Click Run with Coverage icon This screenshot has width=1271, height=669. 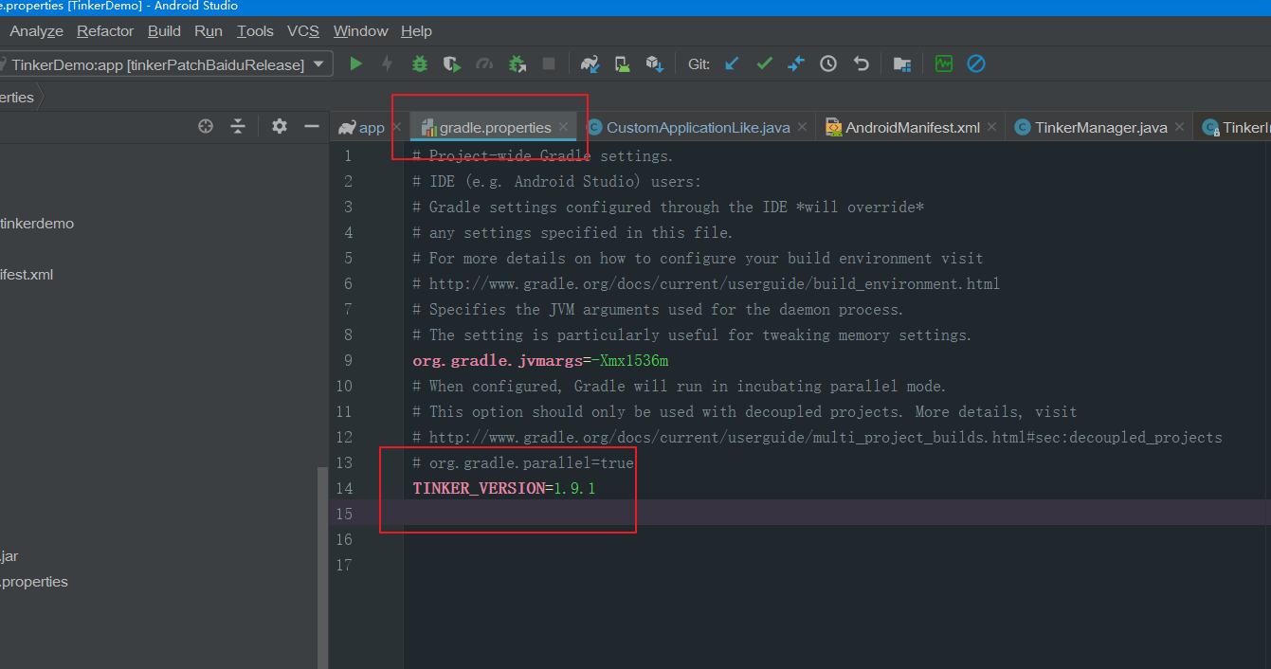(452, 64)
